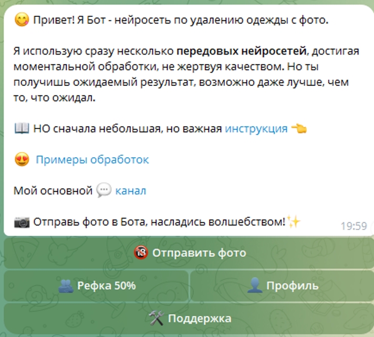
Task: Follow the 'канал' link
Action: click(x=130, y=191)
